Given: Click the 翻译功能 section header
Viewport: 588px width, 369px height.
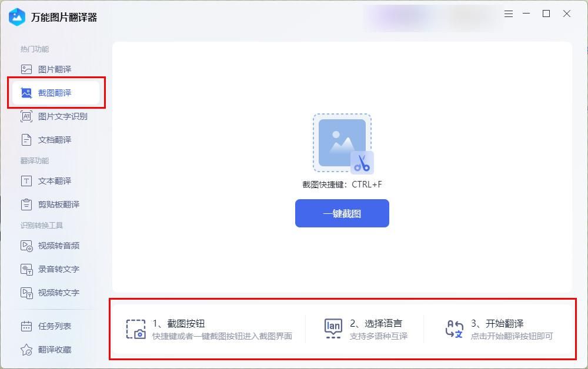Looking at the screenshot, I should point(35,161).
